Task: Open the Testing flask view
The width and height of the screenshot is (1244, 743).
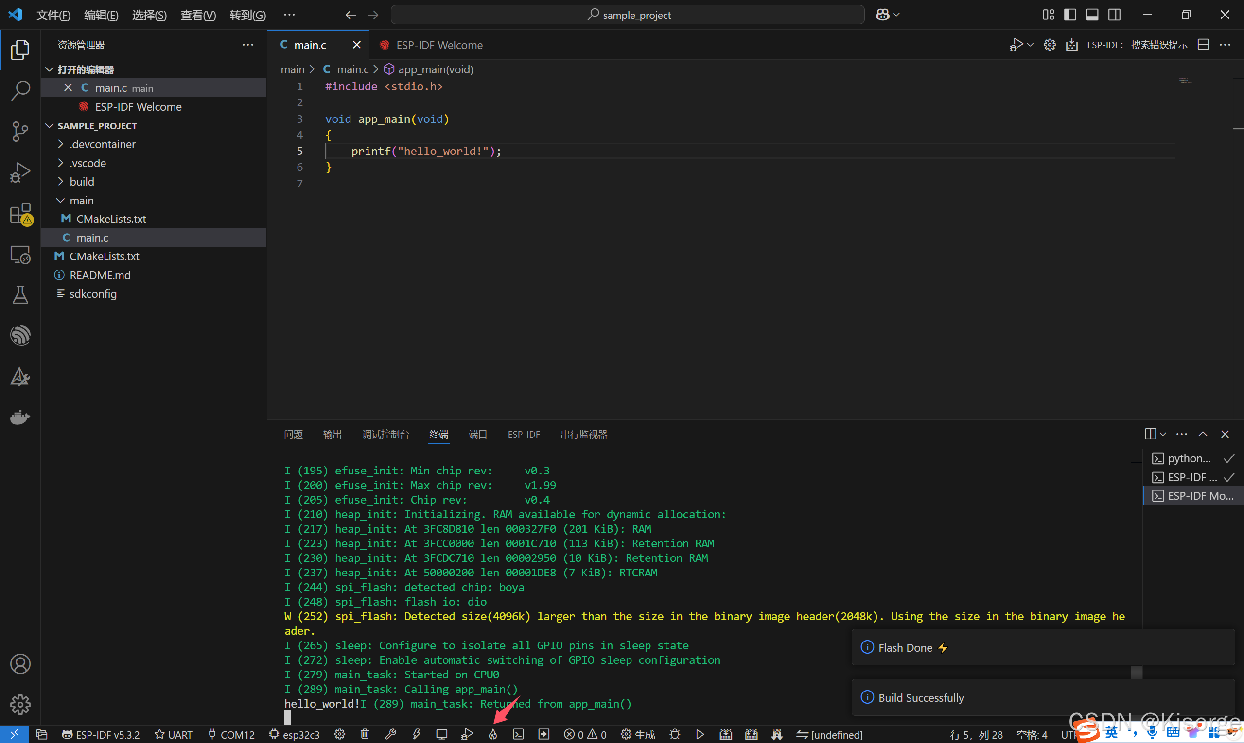Action: click(x=20, y=295)
